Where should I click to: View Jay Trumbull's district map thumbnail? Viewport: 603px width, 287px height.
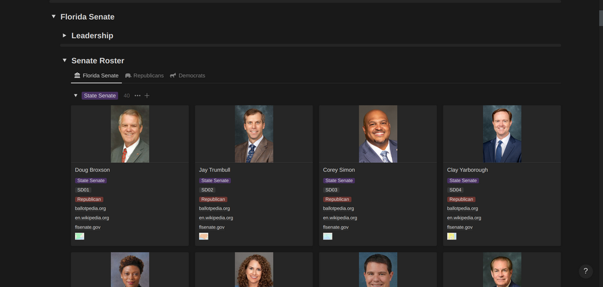click(x=203, y=236)
